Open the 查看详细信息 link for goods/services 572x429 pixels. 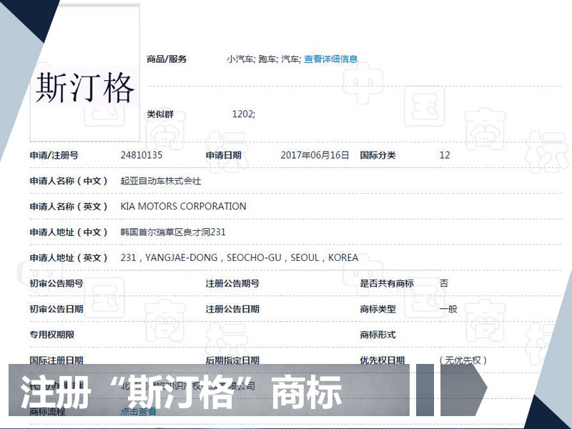tap(330, 59)
